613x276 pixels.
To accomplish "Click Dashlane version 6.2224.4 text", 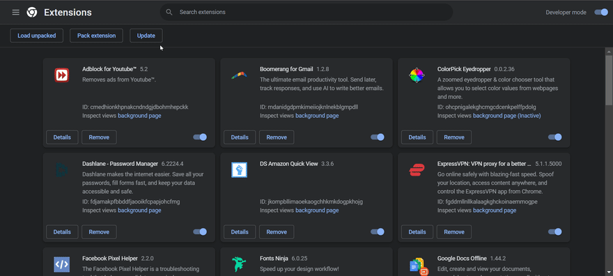I will [173, 164].
